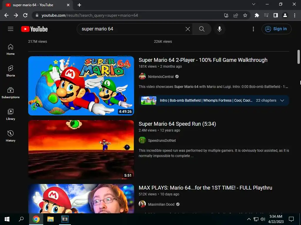Open the media control icon in Chrome toolbar
Image resolution: width=301 pixels, height=225 pixels.
tap(266, 15)
